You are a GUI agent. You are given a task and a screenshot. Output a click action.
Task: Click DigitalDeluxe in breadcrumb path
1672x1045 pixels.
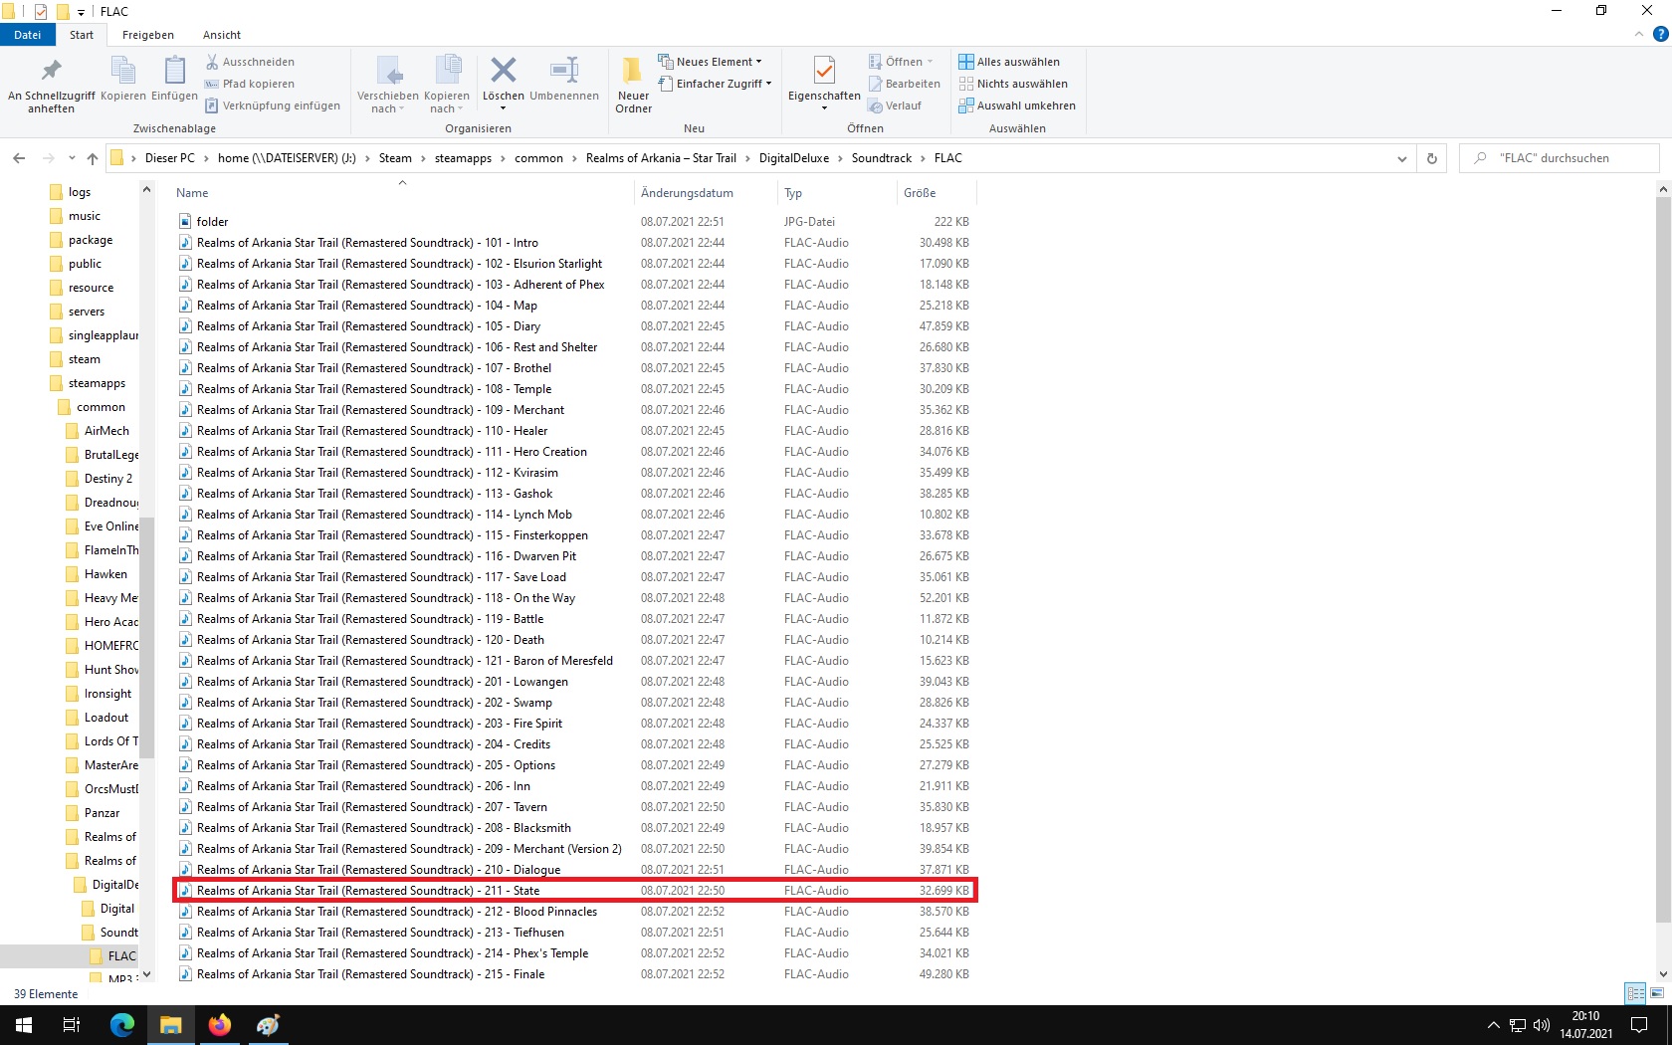[x=793, y=158]
